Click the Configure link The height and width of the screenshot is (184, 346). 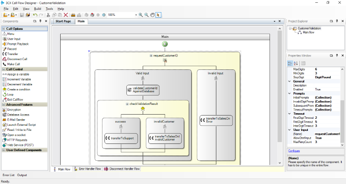294,151
